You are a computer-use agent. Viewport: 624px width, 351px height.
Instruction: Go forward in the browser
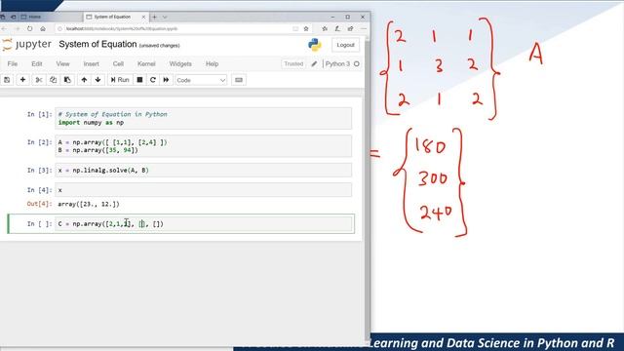[18, 28]
